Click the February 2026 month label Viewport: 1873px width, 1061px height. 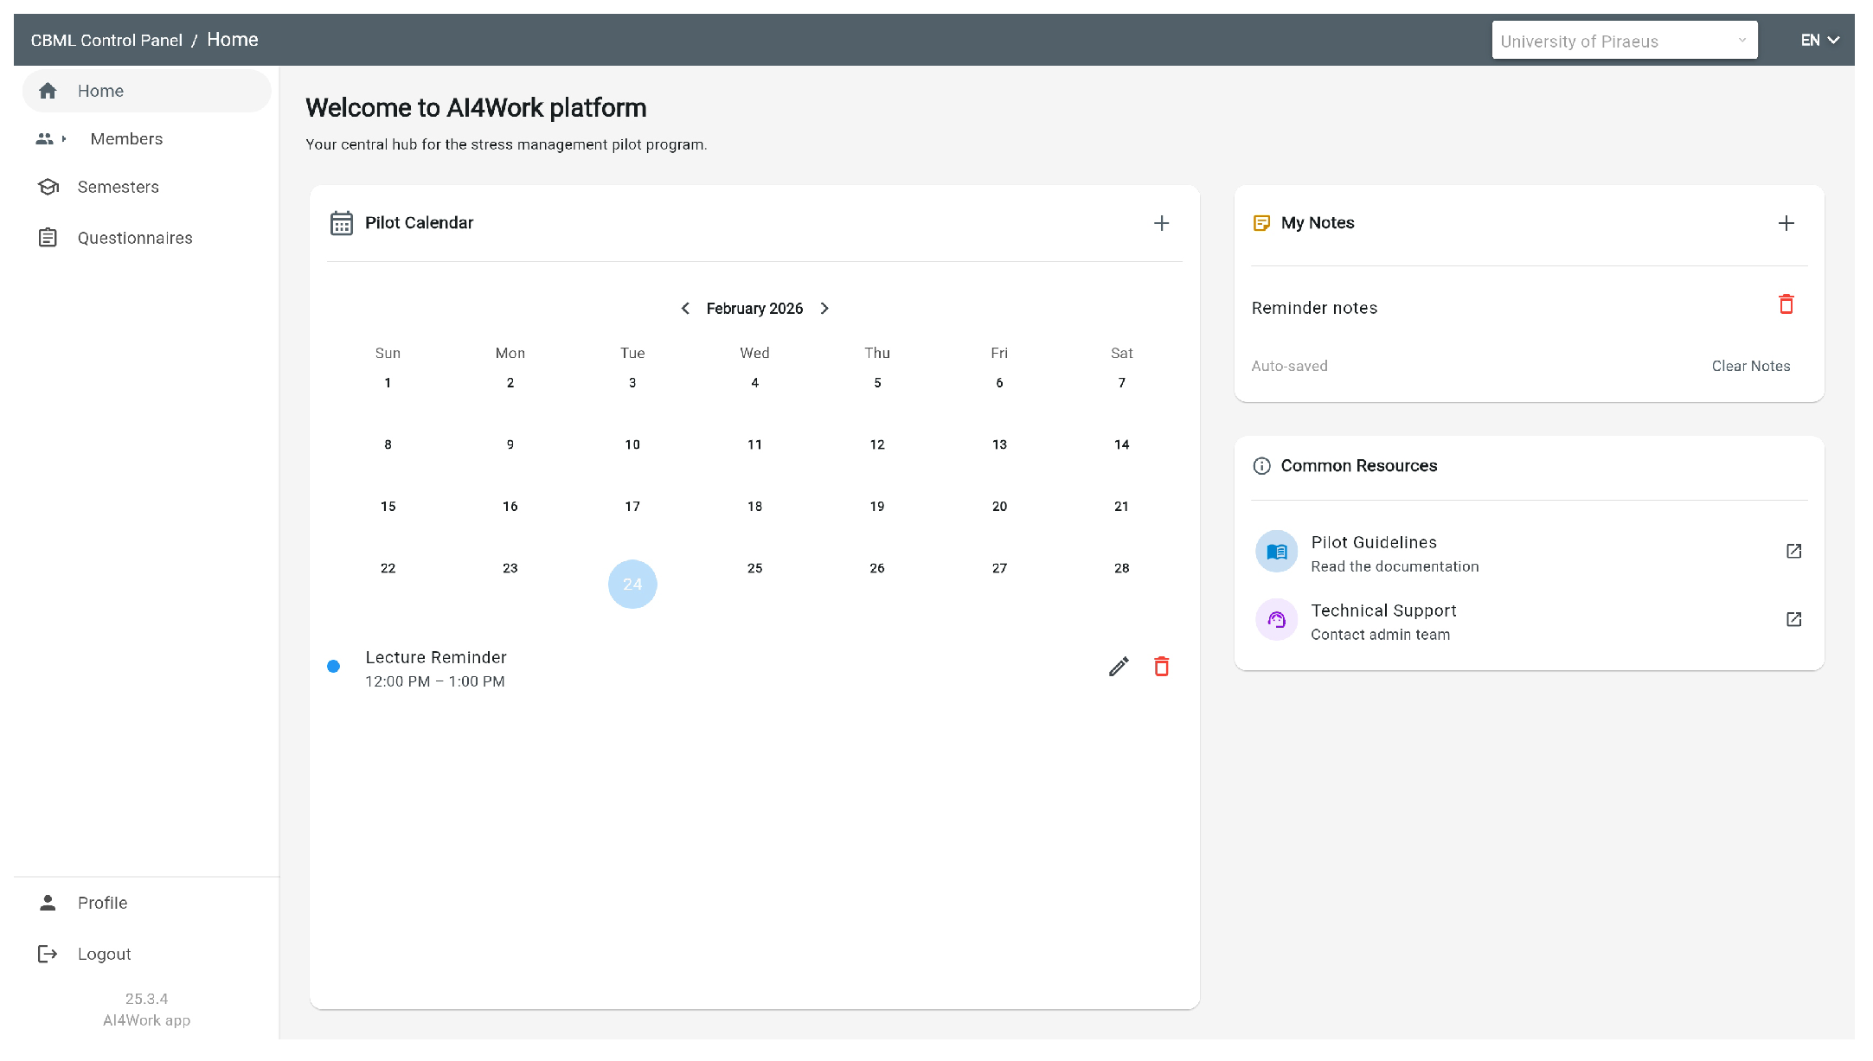pos(754,309)
